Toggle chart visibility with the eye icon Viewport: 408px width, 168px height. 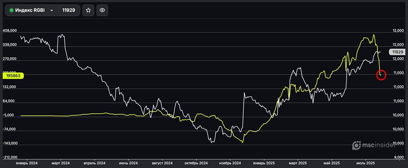[x=102, y=10]
